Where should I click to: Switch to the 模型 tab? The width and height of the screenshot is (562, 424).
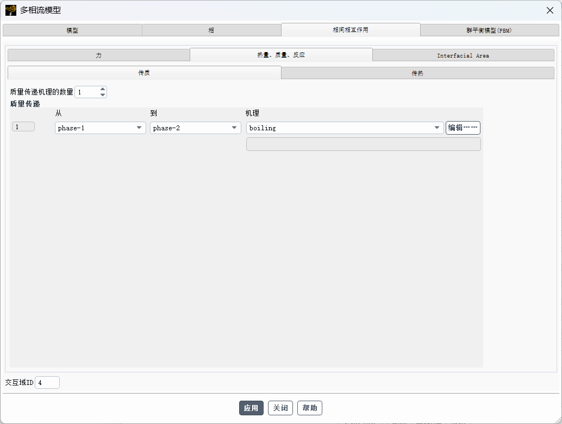72,30
